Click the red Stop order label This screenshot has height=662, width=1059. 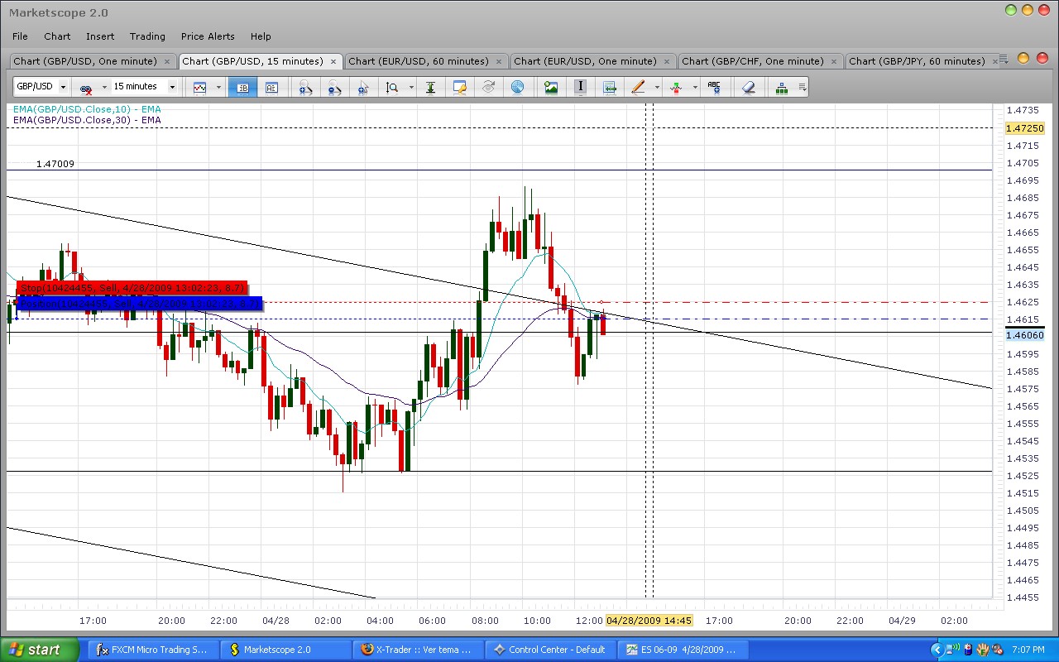[x=132, y=287]
